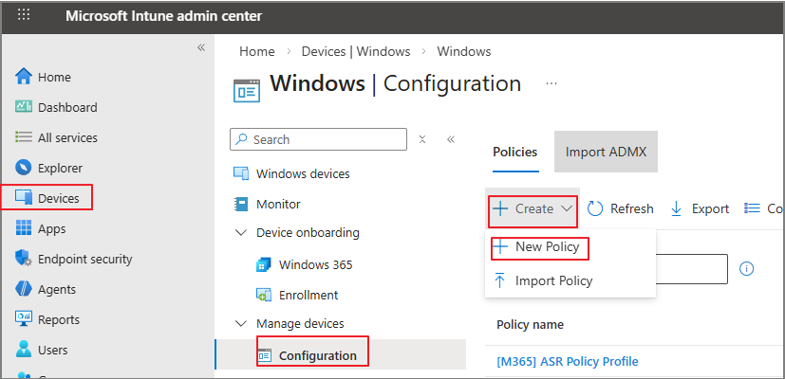Click the info icon beside the filter box

pos(746,268)
